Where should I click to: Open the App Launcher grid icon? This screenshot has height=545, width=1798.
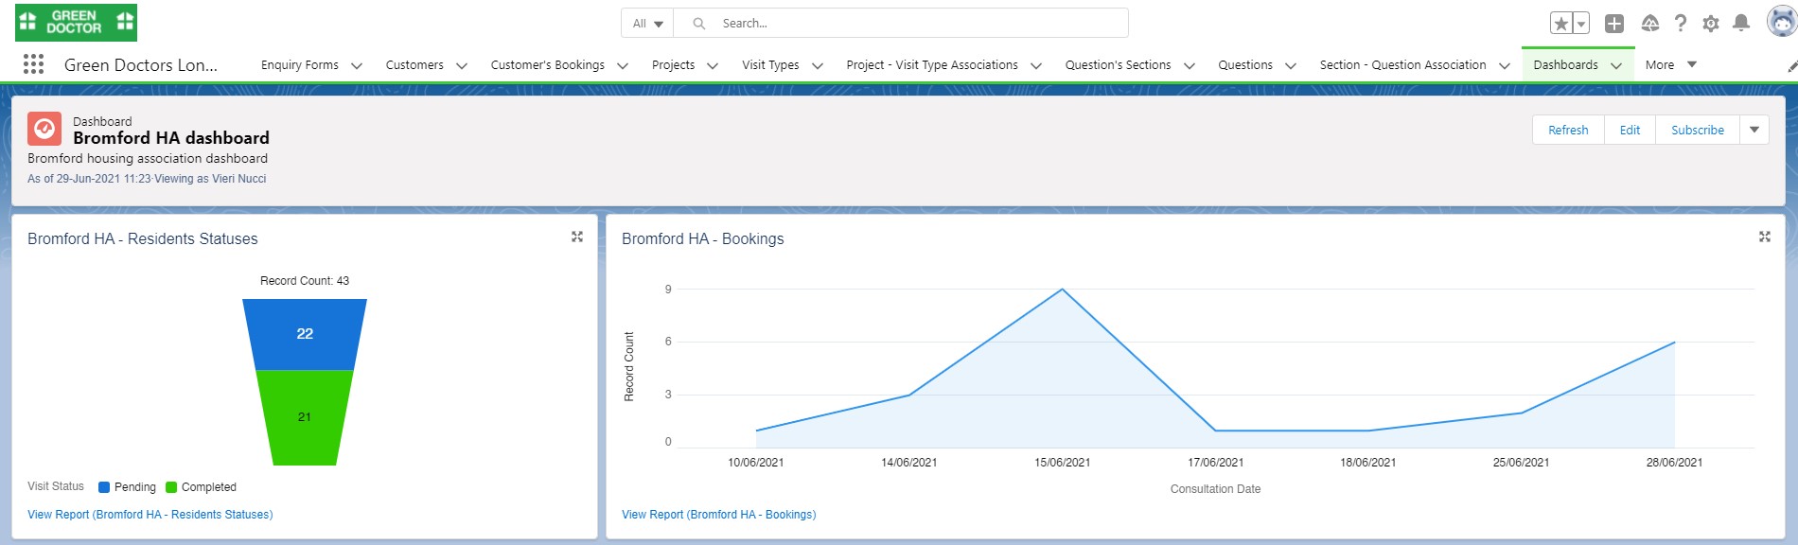coord(33,64)
